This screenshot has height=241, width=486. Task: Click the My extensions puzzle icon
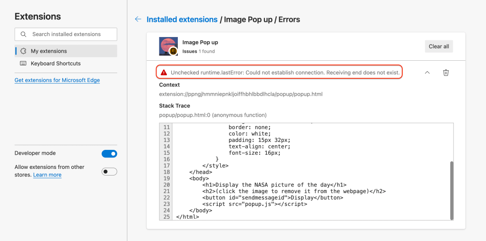(23, 51)
